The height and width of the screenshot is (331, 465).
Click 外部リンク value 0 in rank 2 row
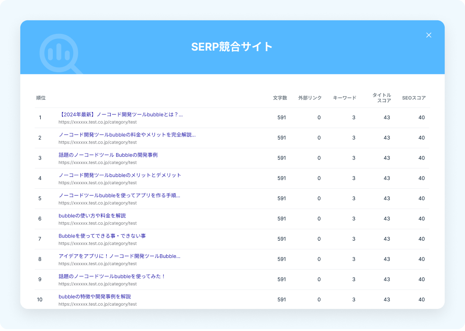coord(319,138)
